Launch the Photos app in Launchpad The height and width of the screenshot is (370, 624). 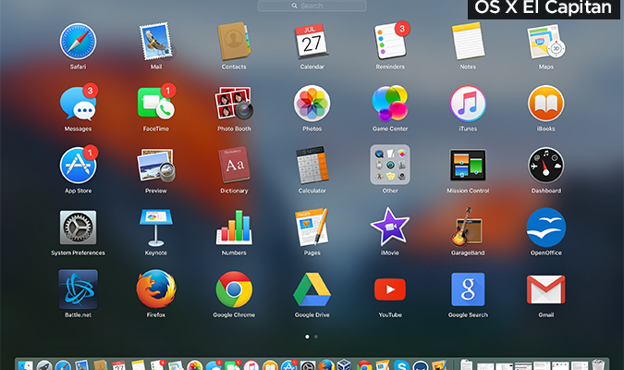(x=312, y=104)
